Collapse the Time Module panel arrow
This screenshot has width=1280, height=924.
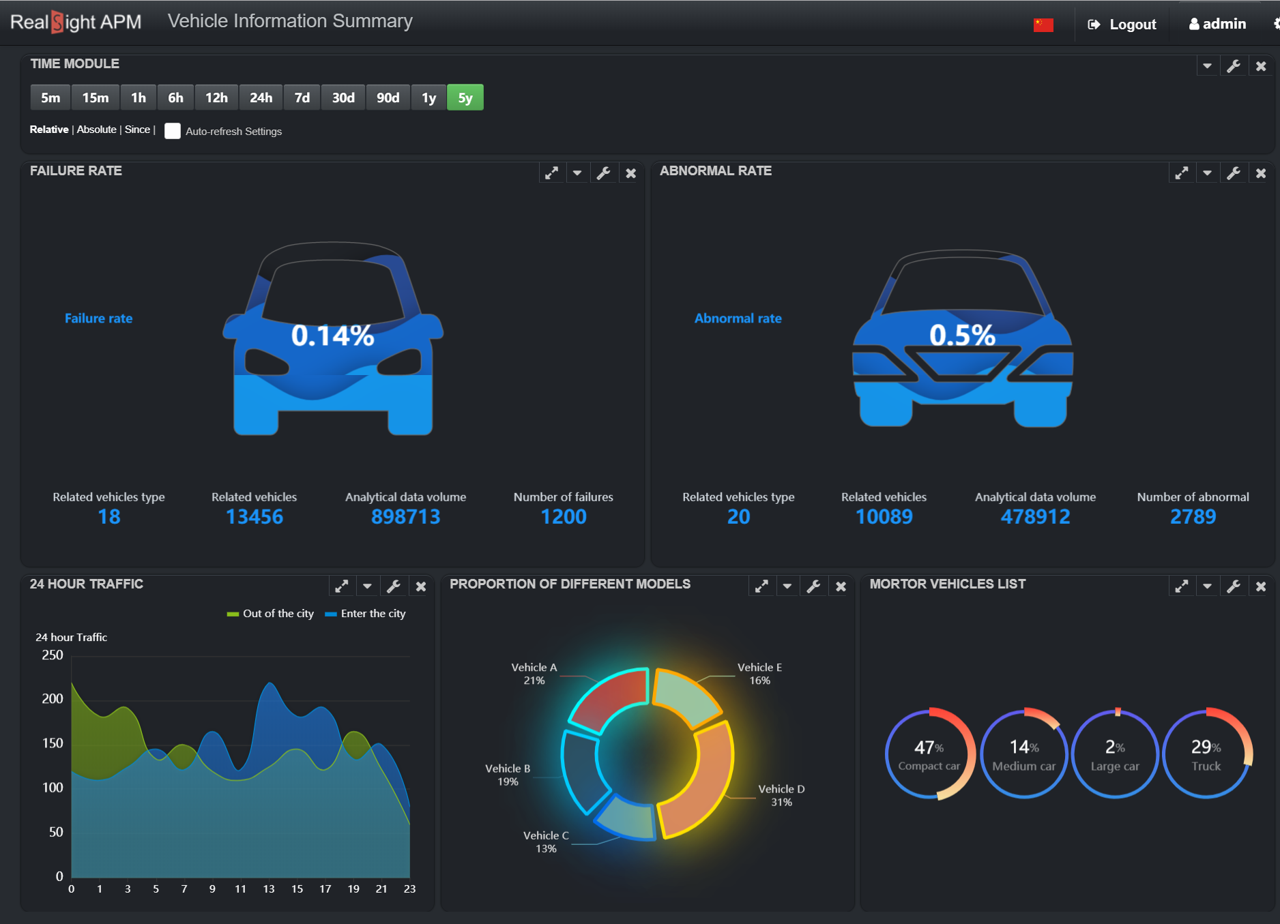[1207, 66]
